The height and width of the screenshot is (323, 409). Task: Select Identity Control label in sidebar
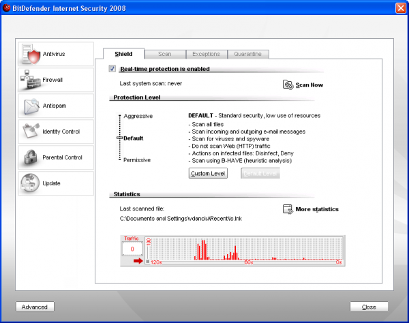point(61,132)
